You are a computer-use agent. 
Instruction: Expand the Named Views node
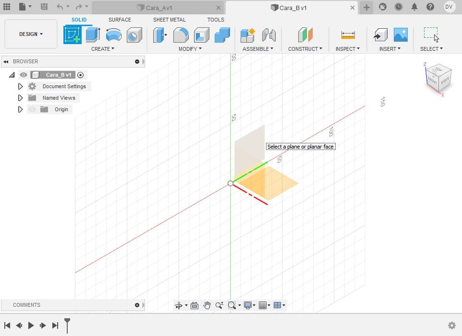point(20,98)
